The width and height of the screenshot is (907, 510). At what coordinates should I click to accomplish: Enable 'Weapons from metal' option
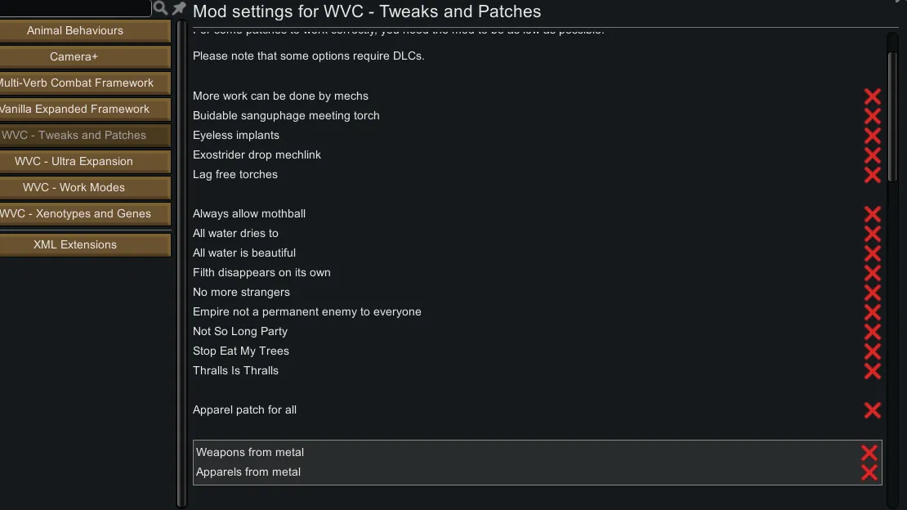tap(869, 453)
